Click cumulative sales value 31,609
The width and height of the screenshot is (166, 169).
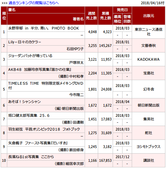(106, 133)
